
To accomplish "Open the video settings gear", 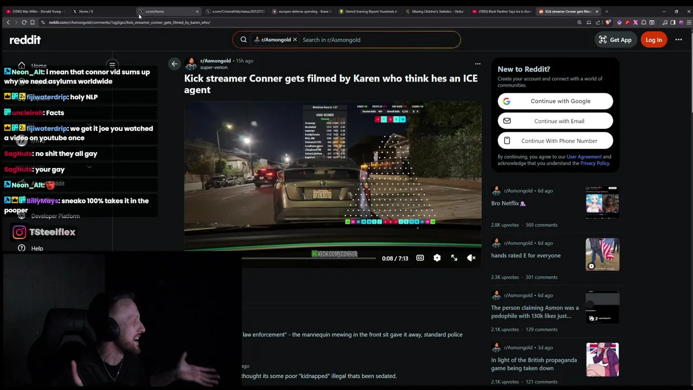I will [x=437, y=258].
